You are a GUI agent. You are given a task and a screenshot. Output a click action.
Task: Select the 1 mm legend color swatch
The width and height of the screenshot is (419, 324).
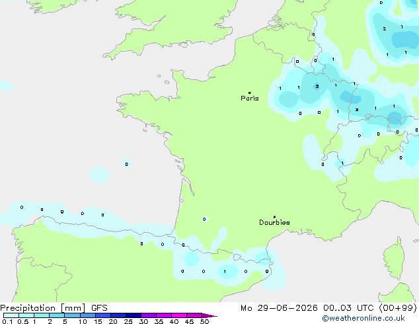[x=42, y=315]
